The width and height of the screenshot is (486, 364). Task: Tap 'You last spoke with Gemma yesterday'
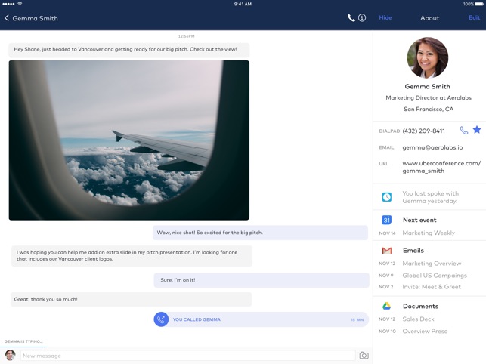pyautogui.click(x=430, y=197)
